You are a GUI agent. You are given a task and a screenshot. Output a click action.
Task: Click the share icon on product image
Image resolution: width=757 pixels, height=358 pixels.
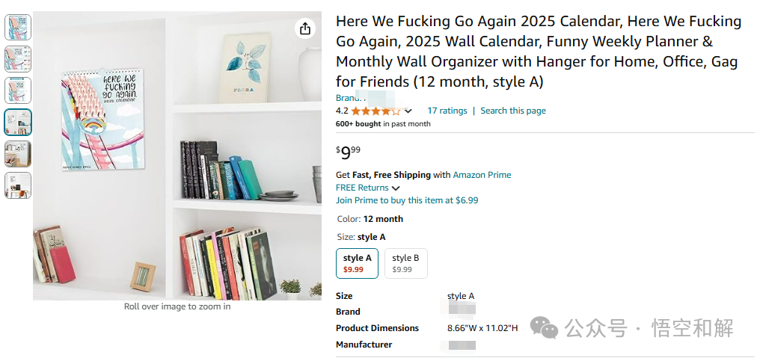(x=304, y=28)
